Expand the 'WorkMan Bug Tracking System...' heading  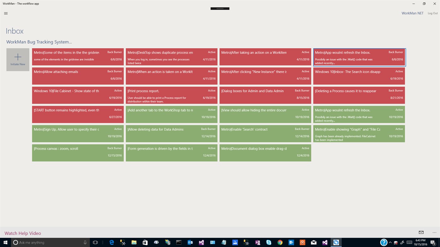39,41
